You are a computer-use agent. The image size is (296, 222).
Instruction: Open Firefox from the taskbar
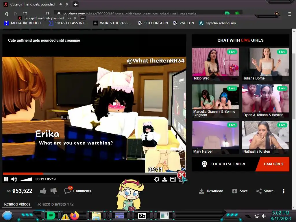point(75,216)
